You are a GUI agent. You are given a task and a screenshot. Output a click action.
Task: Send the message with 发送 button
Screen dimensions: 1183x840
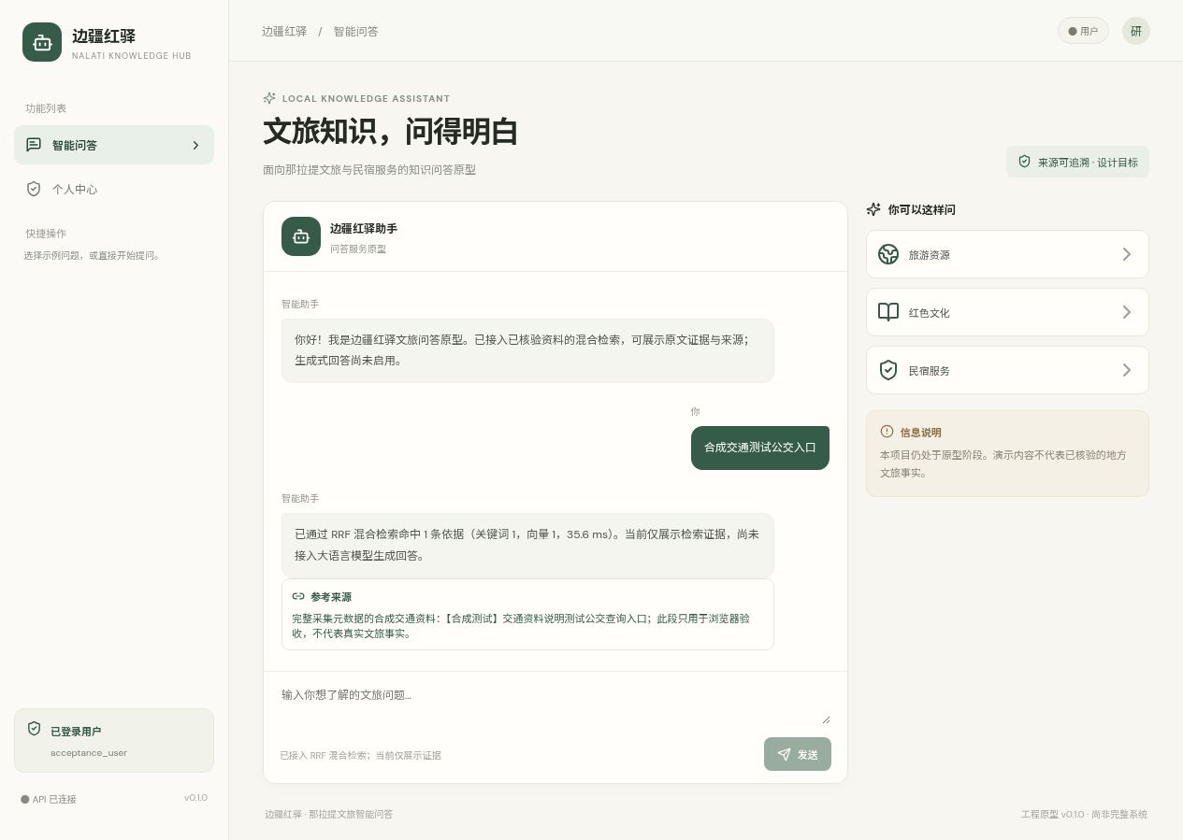point(798,754)
